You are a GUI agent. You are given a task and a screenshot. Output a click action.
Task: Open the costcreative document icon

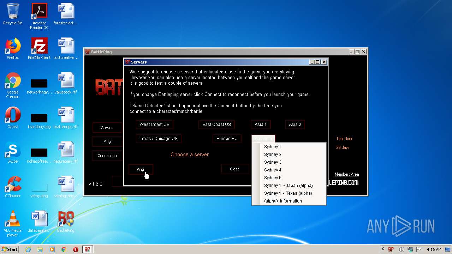66,49
